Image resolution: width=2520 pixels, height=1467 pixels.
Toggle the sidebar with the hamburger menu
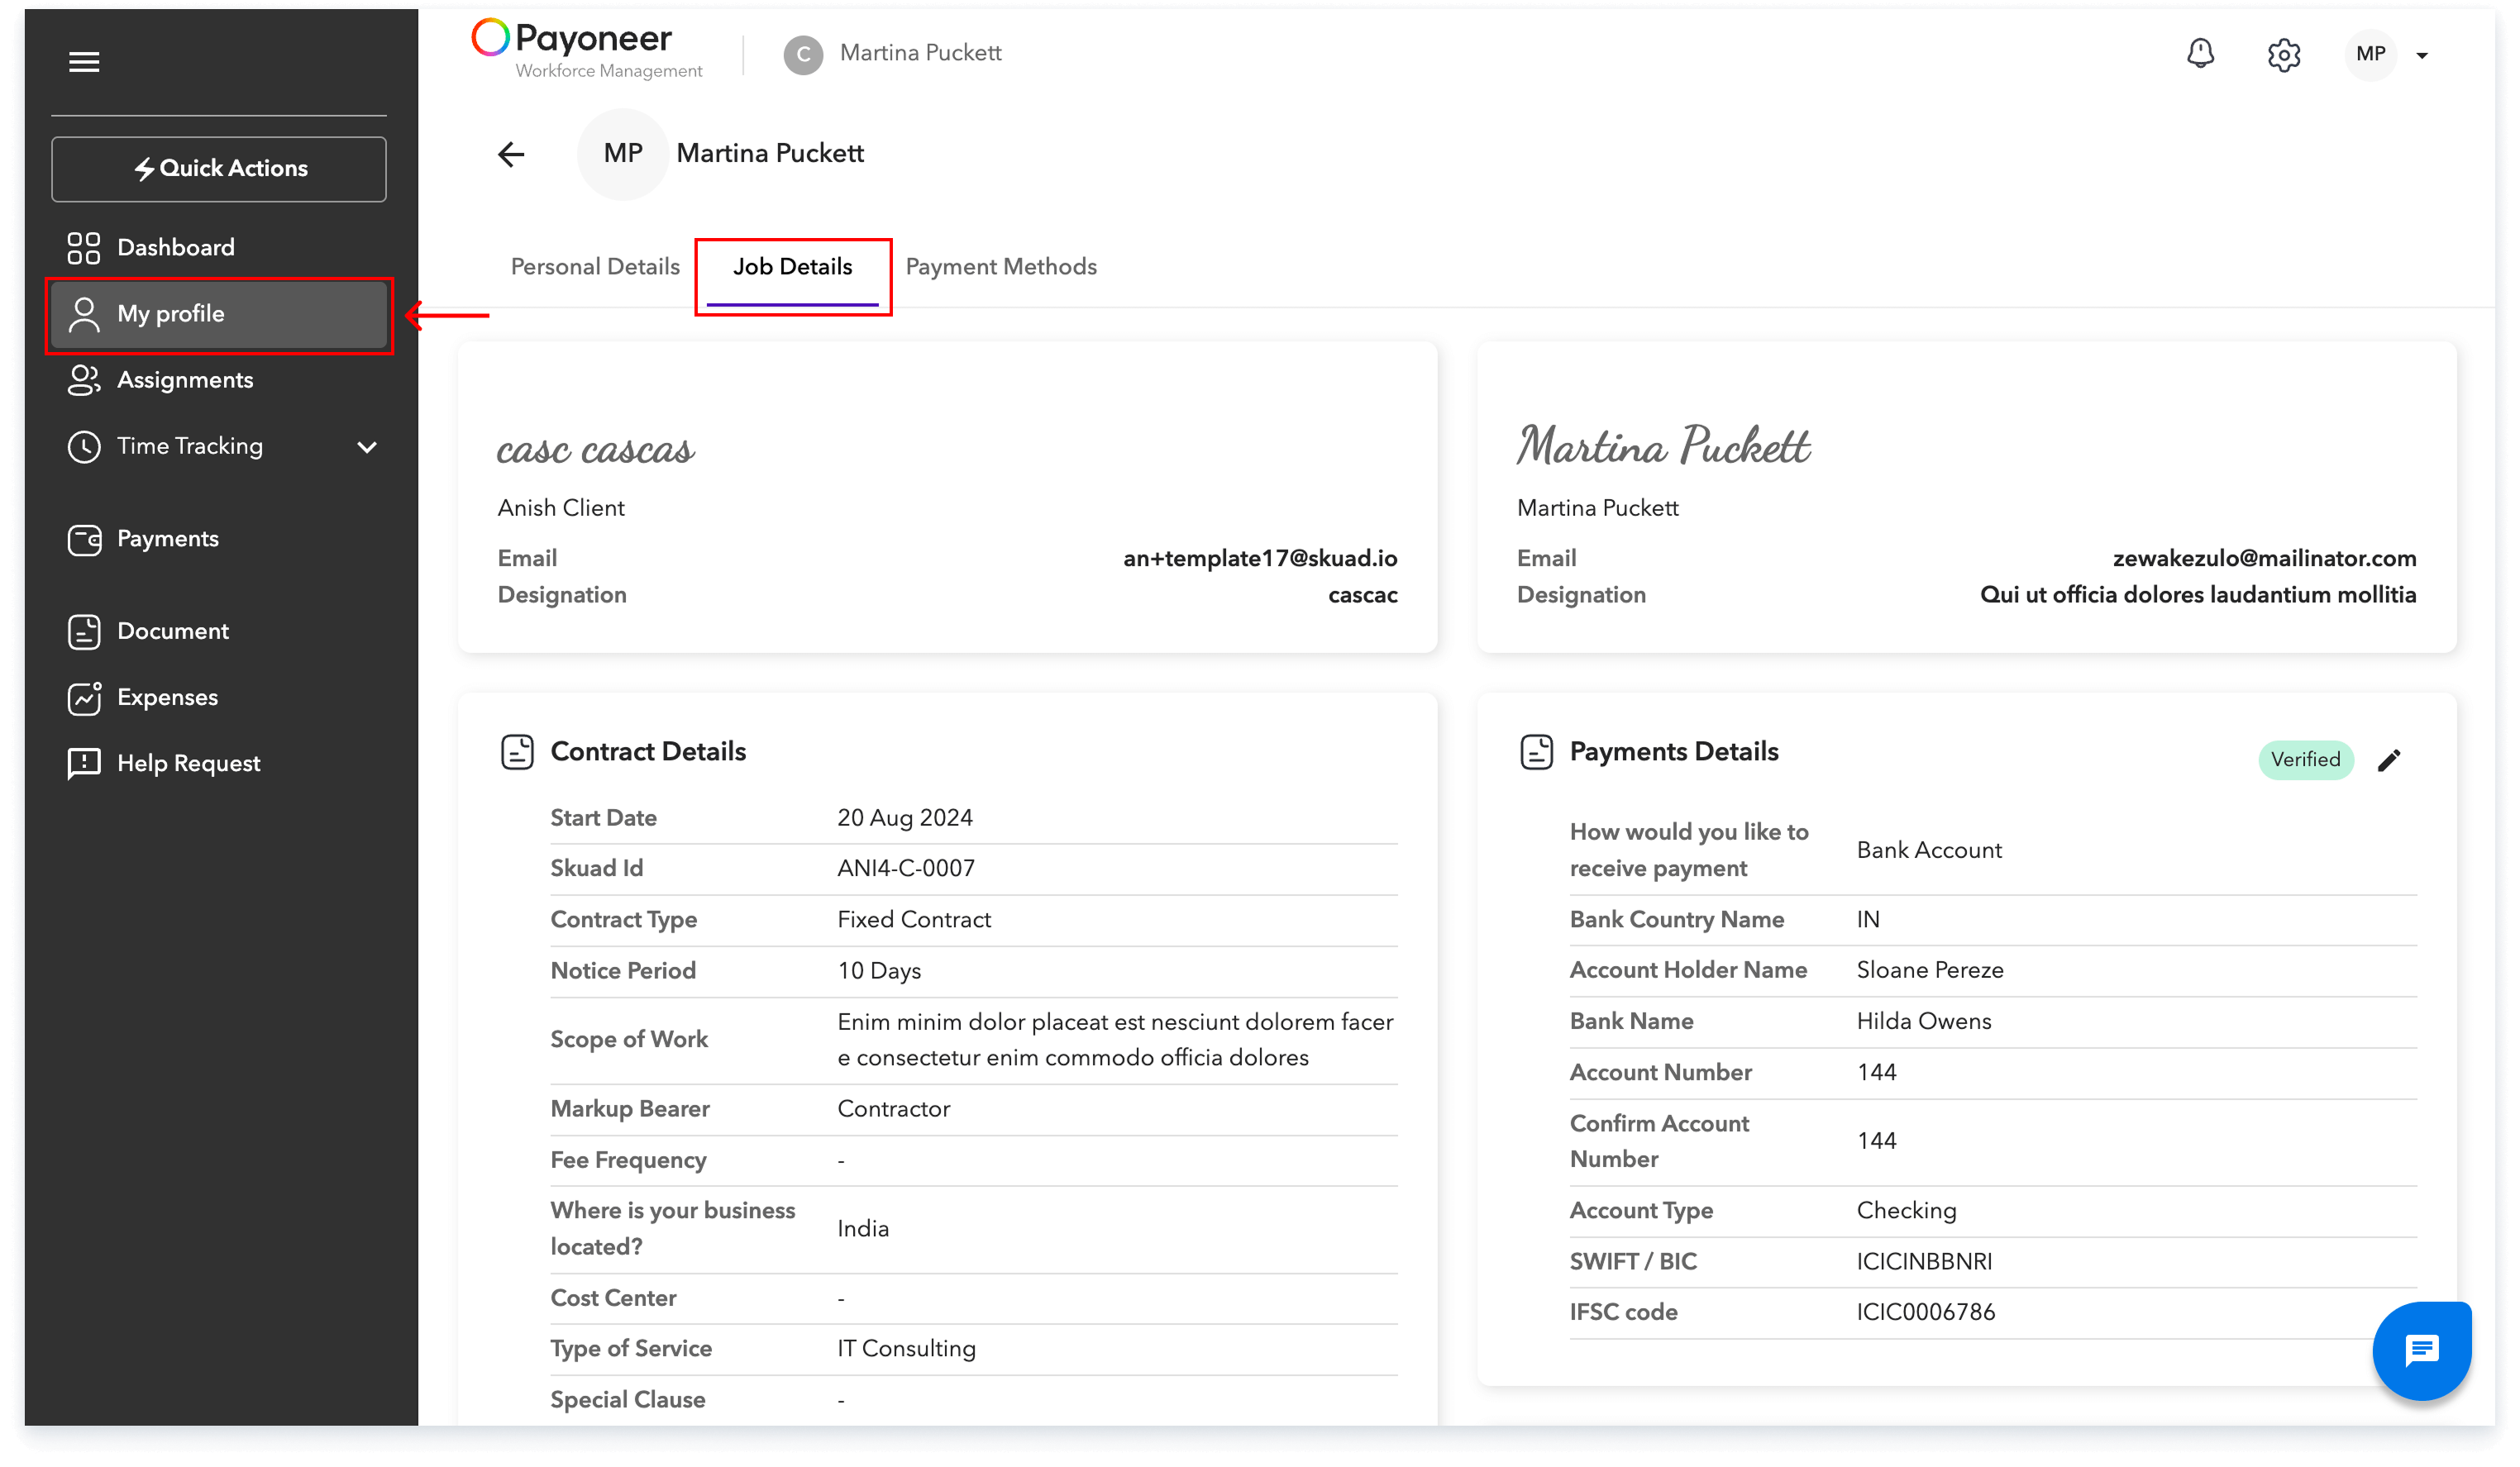pos(85,61)
